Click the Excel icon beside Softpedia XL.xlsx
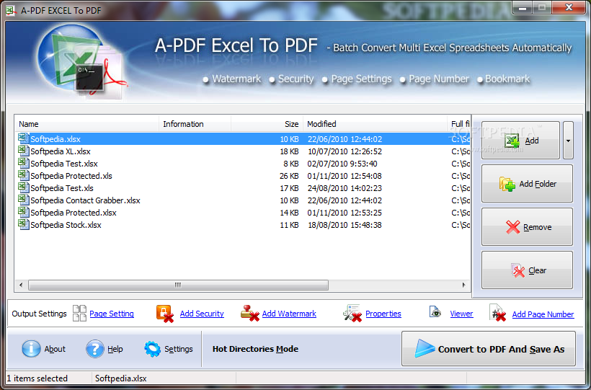591x390 pixels. tap(23, 151)
